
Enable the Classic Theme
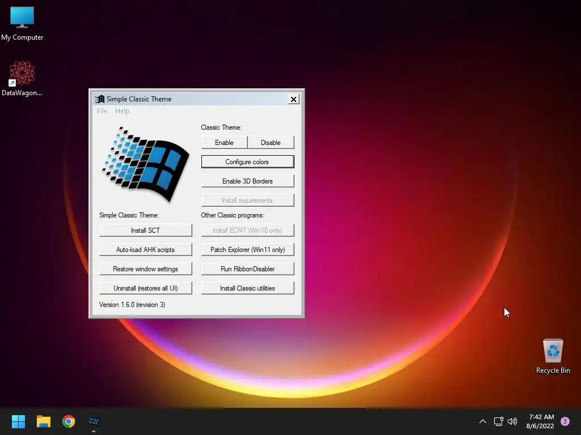[224, 142]
